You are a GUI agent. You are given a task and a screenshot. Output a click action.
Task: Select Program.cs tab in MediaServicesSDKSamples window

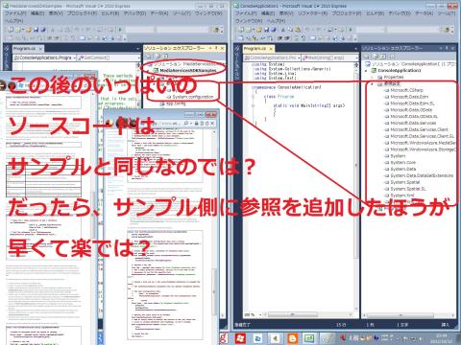(24, 49)
